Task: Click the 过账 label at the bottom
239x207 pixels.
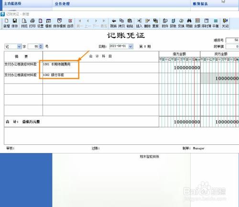Action: (x=96, y=148)
